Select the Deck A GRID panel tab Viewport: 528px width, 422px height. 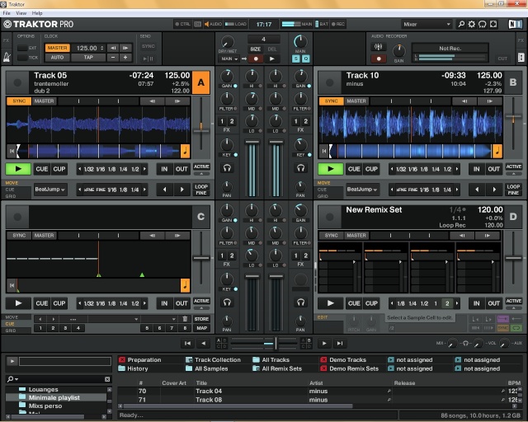click(11, 196)
